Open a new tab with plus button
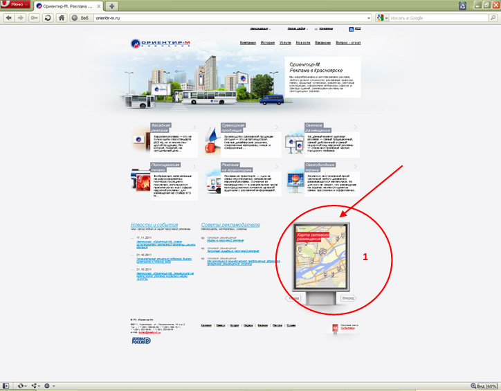Screen dimensions: 501x391 (112, 6)
